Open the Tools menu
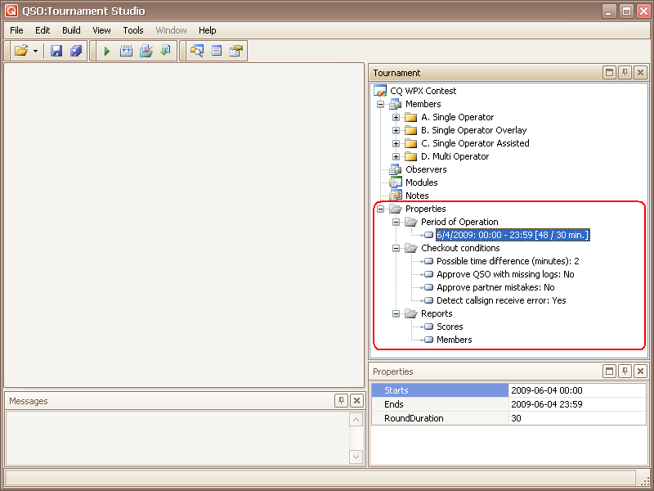This screenshot has width=654, height=491. [133, 30]
